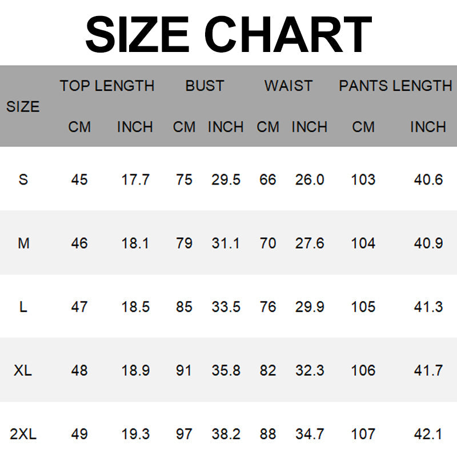457x457 pixels.
Task: Select the S size row label
Action: pos(23,179)
